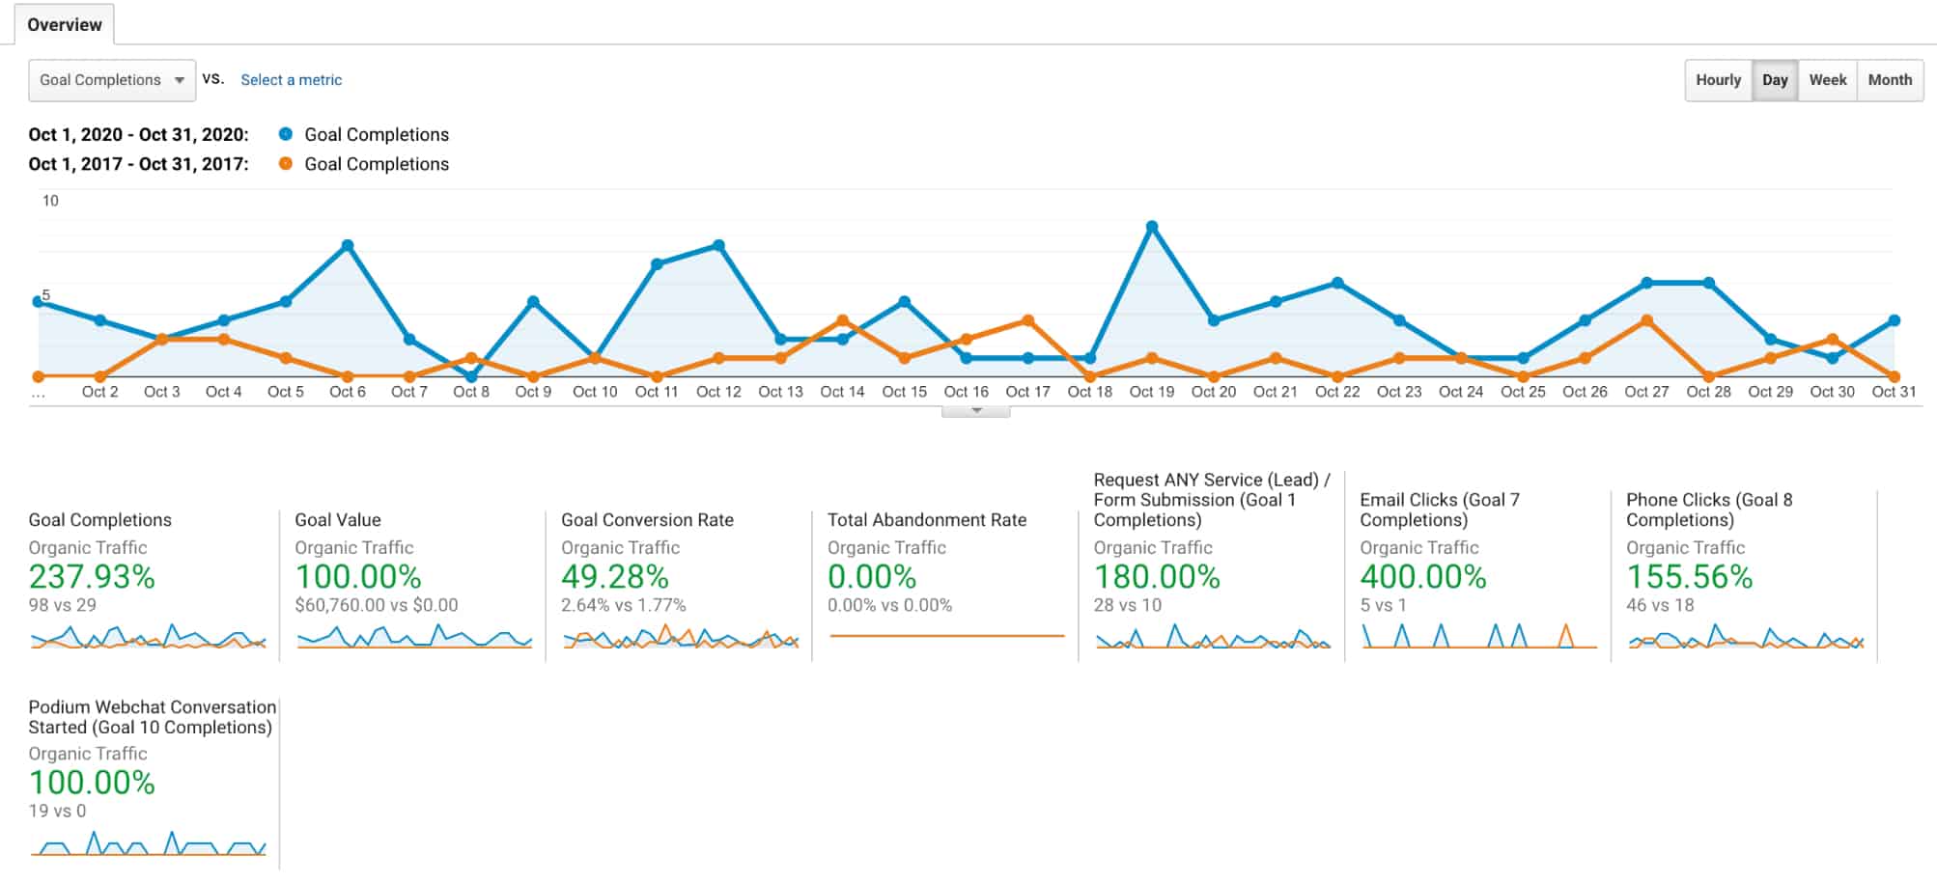Click the Select a metric link
This screenshot has width=1937, height=882.
click(x=291, y=80)
